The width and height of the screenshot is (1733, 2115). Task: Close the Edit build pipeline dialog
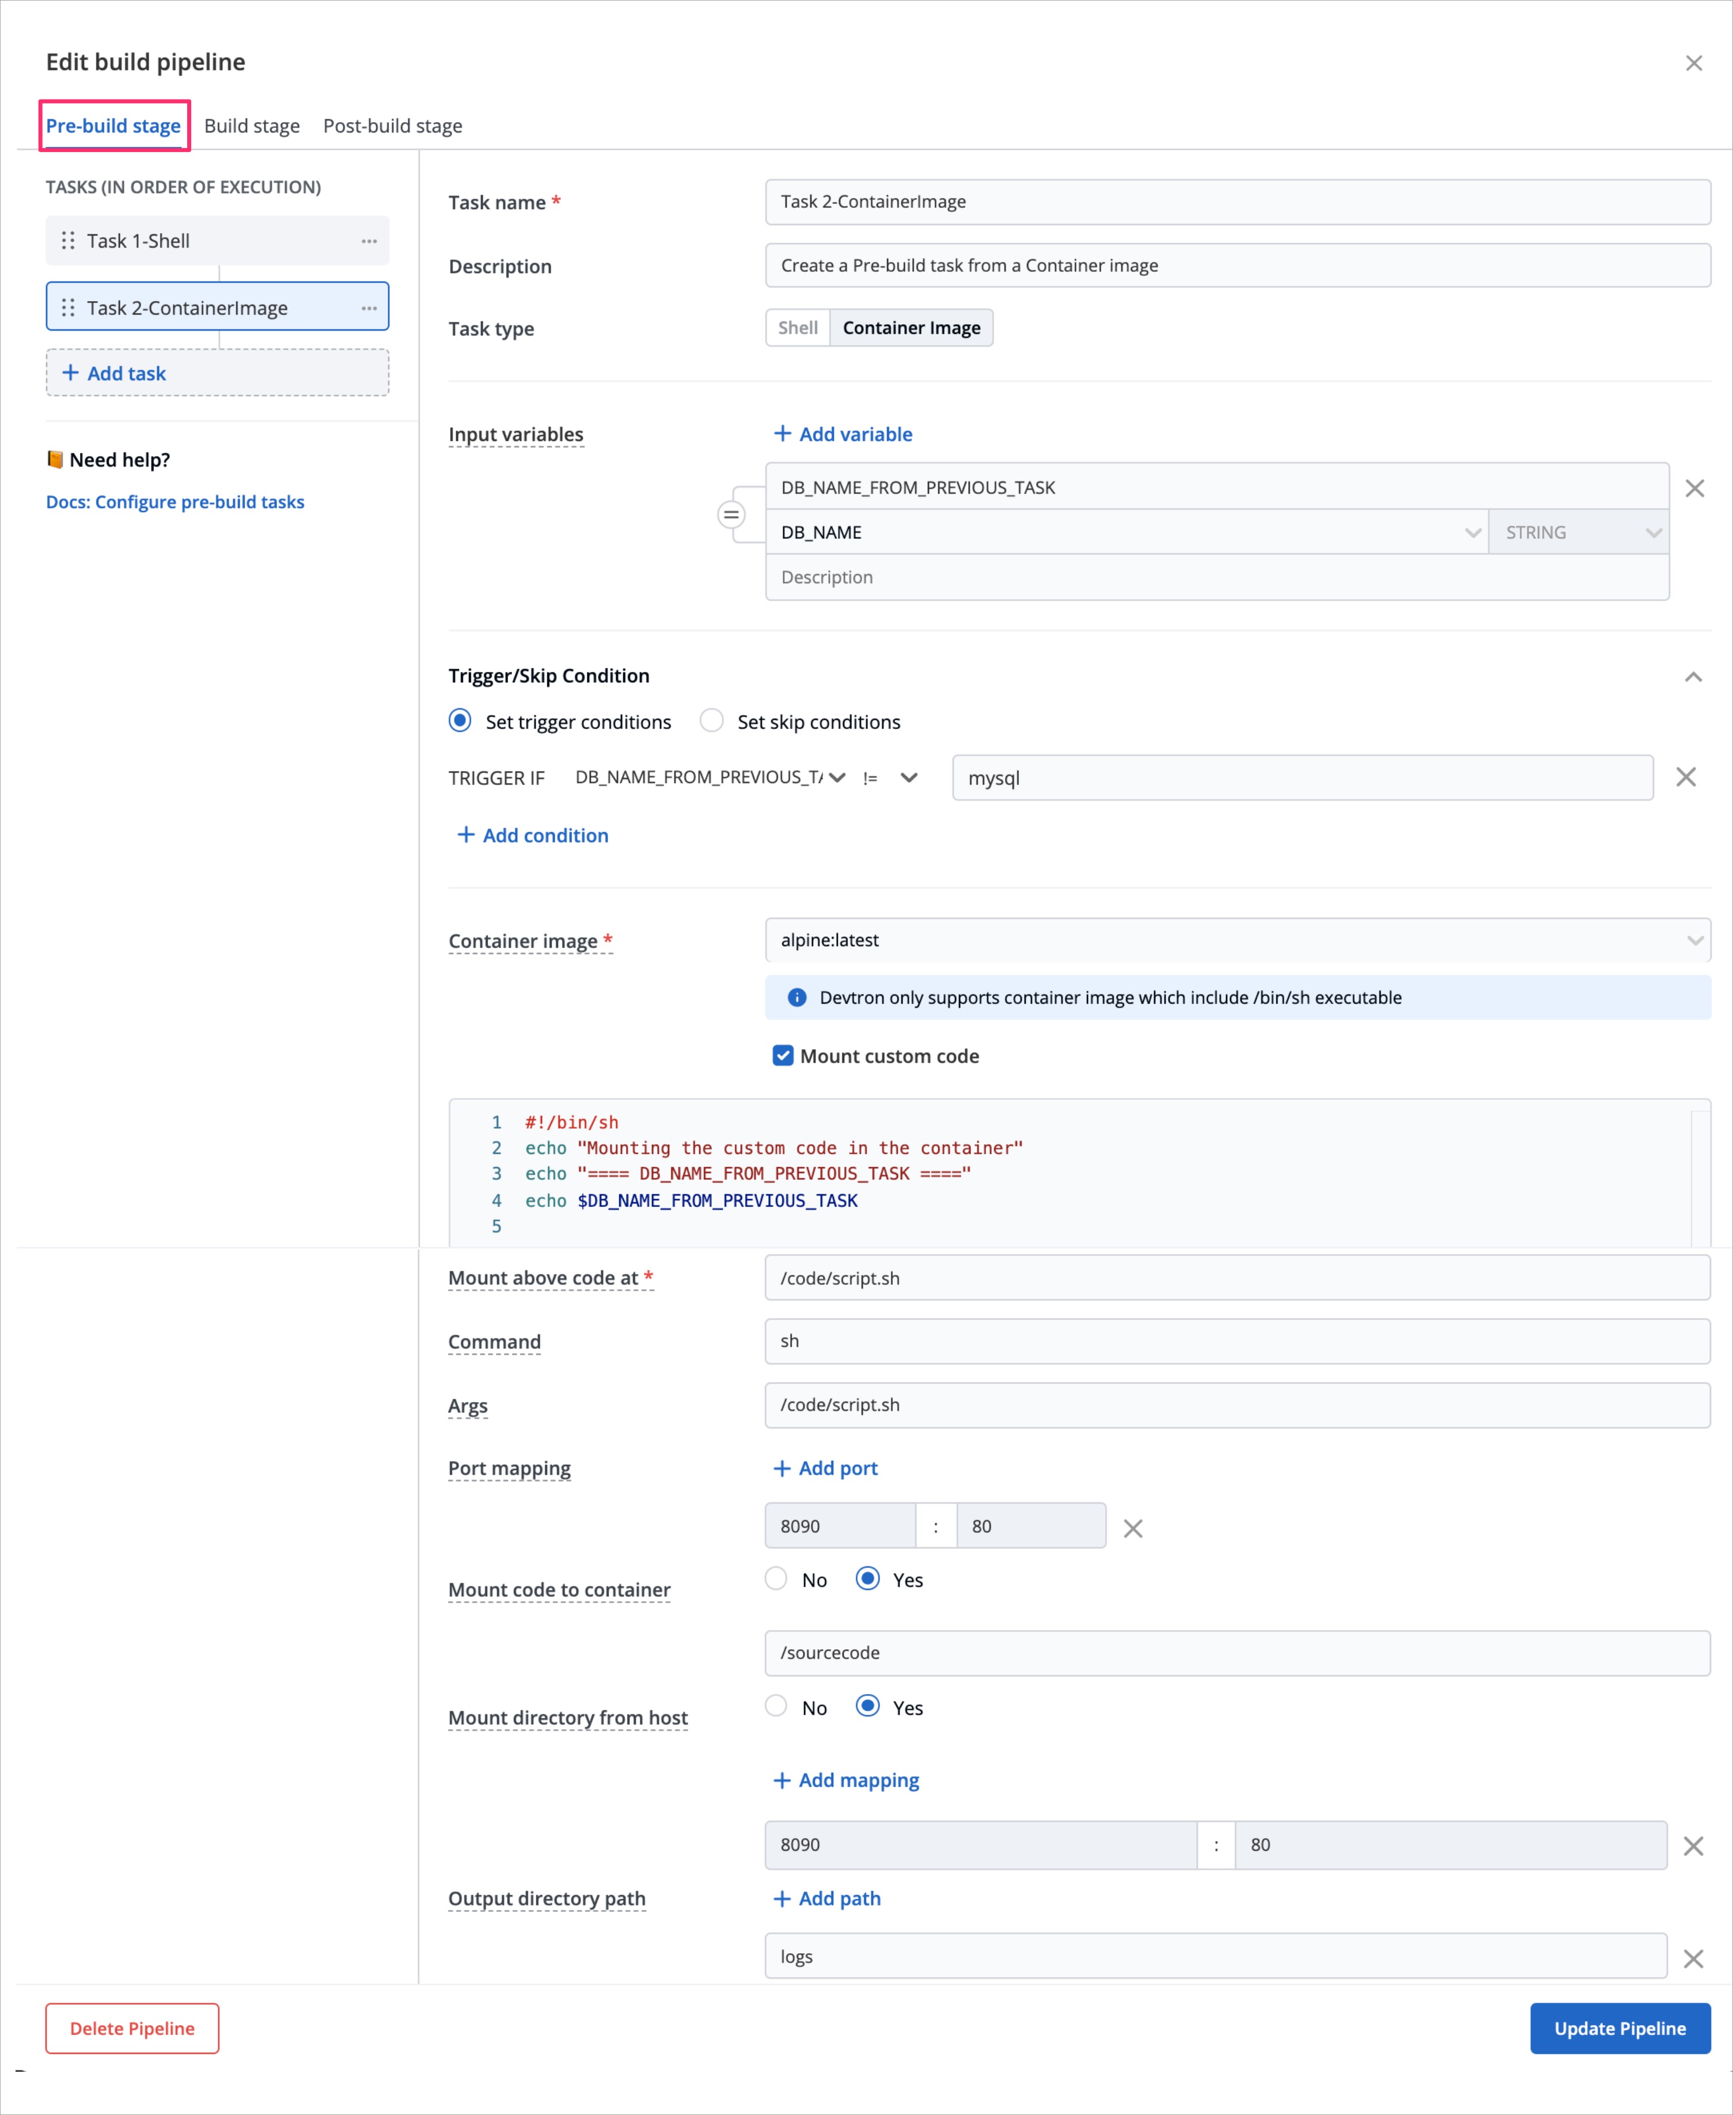pyautogui.click(x=1693, y=63)
